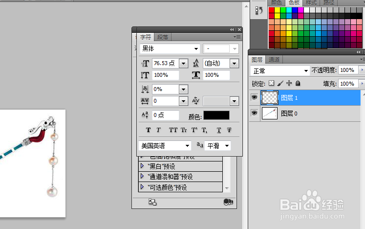Pick the yellow swatch in top row
The height and width of the screenshot is (229, 365).
tap(277, 10)
